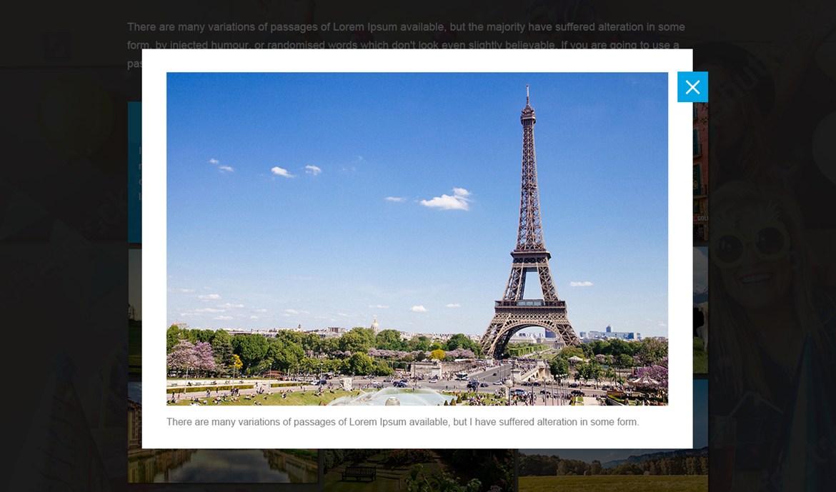Click the golden dome on the skyline
836x492 pixels.
374,325
